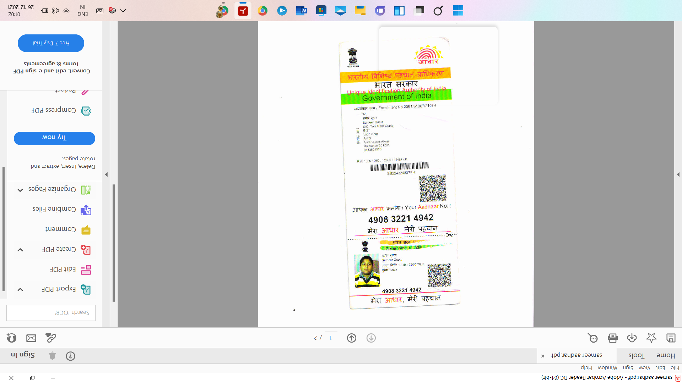This screenshot has width=682, height=383.
Task: Collapse the tools pane arrow
Action: (x=106, y=174)
